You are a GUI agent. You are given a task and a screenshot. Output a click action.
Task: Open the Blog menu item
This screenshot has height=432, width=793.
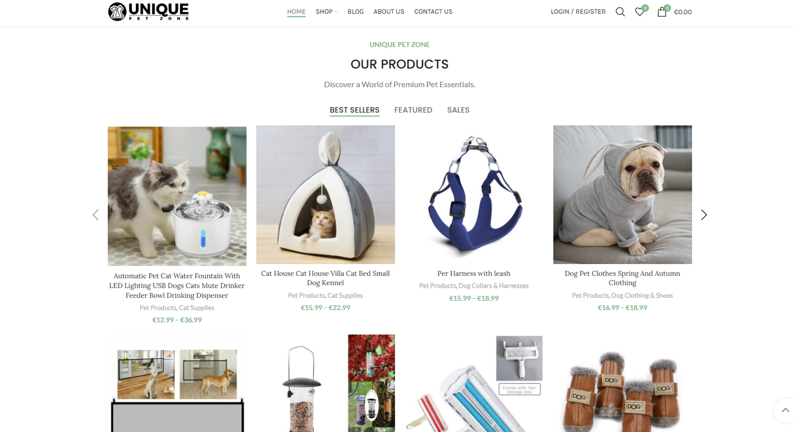pos(355,11)
